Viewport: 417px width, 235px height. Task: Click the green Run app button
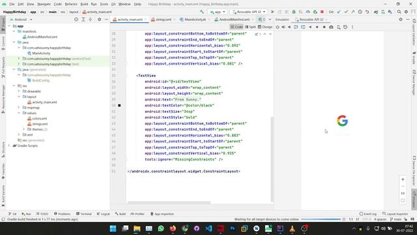tap(272, 12)
